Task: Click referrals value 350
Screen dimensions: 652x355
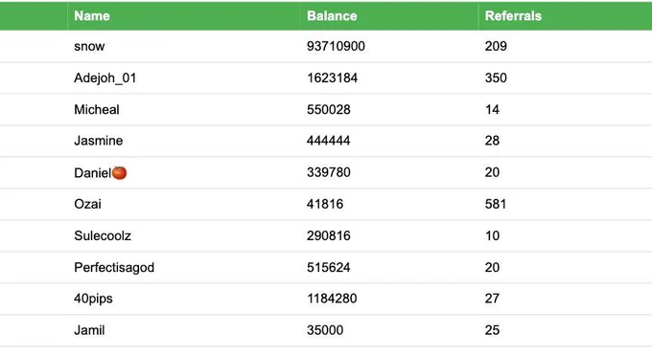Action: [x=496, y=78]
